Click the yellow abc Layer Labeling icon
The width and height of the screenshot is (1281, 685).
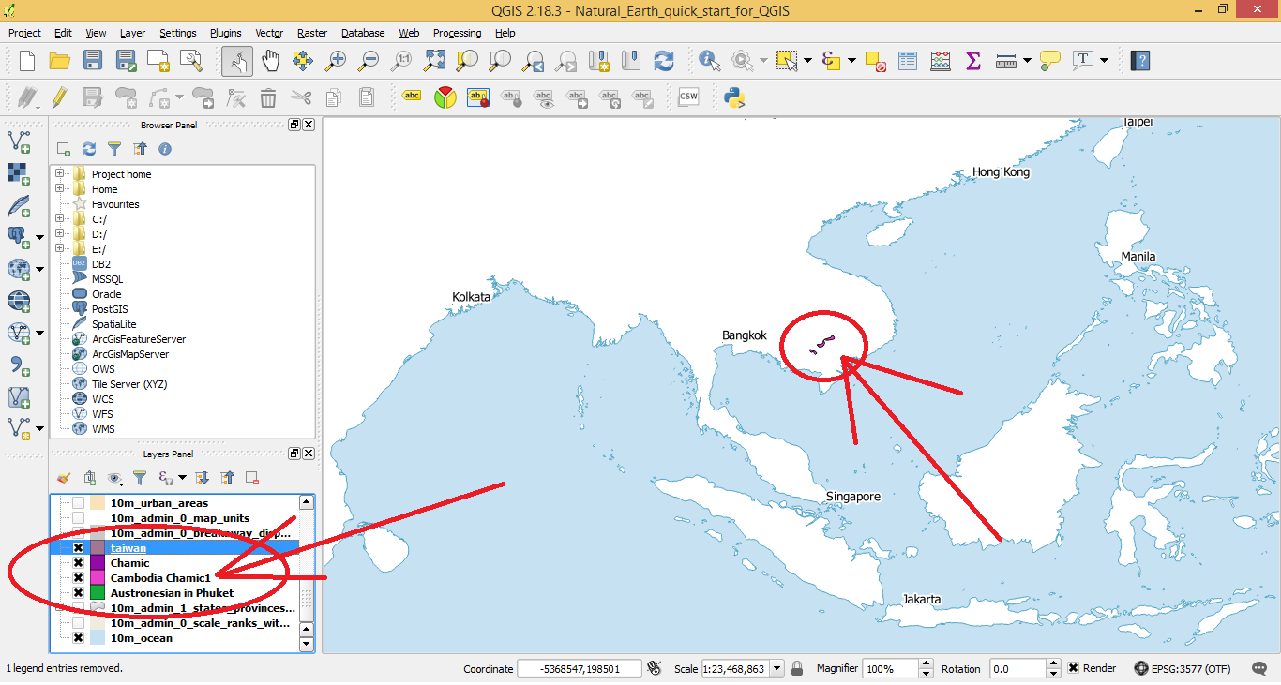412,97
